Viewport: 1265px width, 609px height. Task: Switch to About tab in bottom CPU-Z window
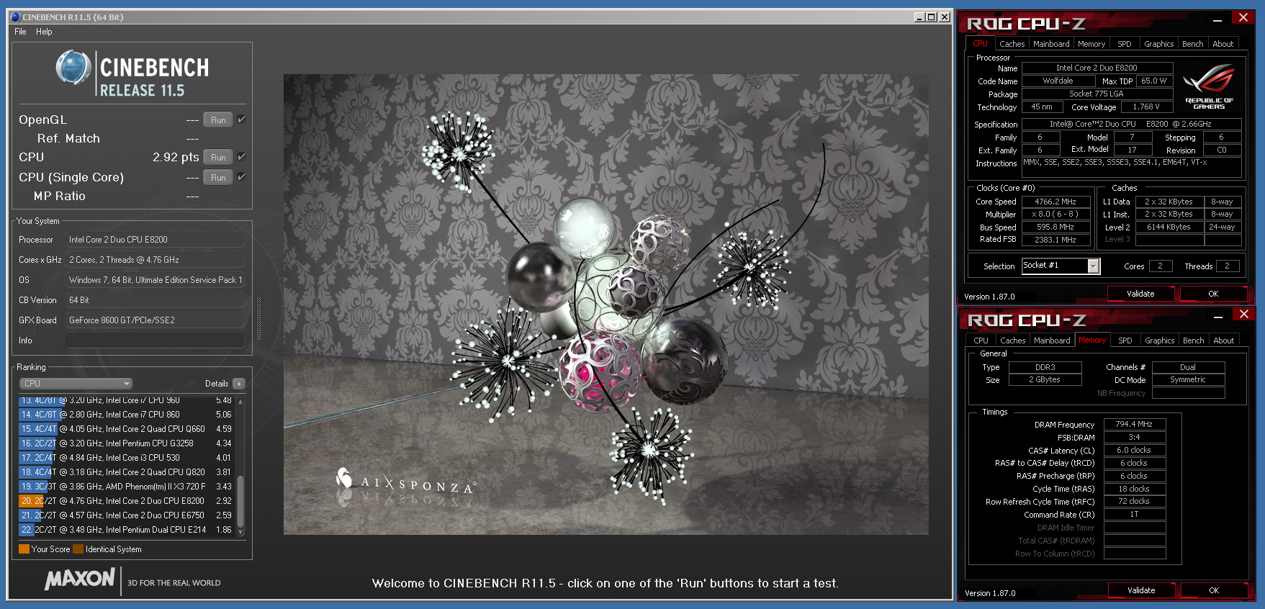coord(1223,340)
